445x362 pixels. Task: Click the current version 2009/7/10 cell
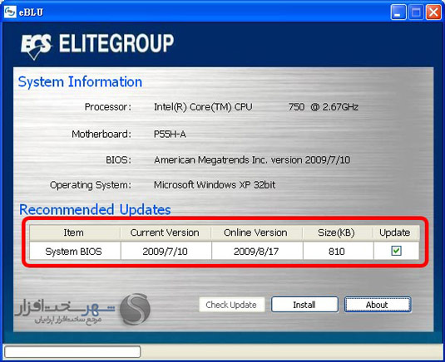click(166, 251)
